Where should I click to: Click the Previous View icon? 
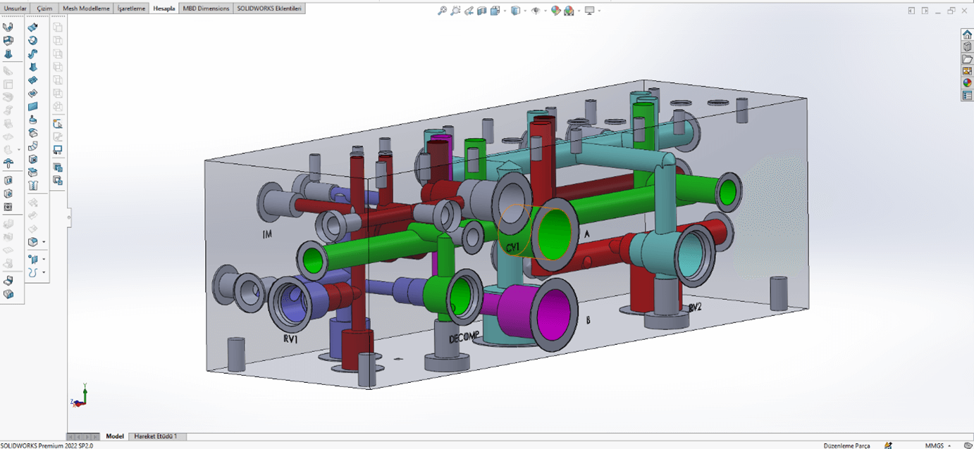[x=469, y=11]
